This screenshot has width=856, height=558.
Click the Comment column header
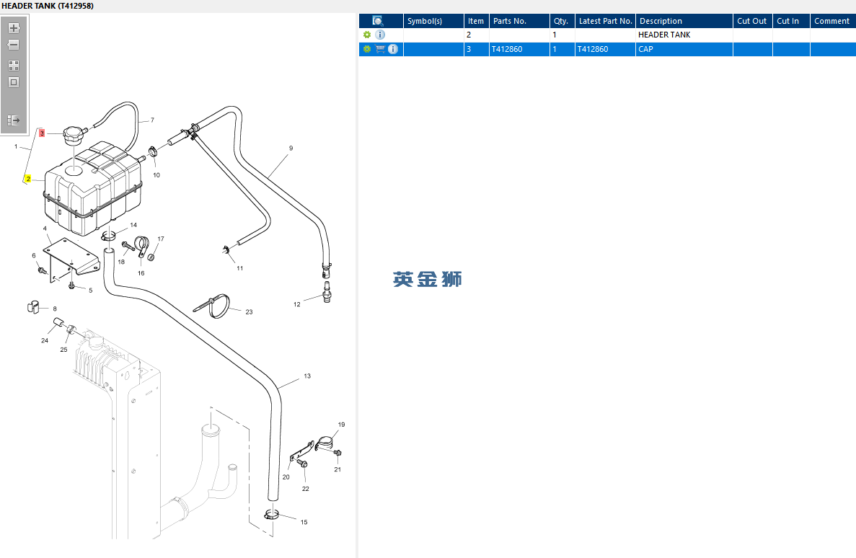[x=832, y=21]
